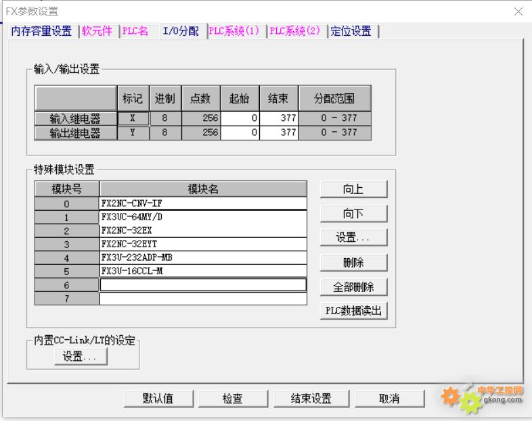
Task: Select module number 2 row header
Action: (x=66, y=230)
